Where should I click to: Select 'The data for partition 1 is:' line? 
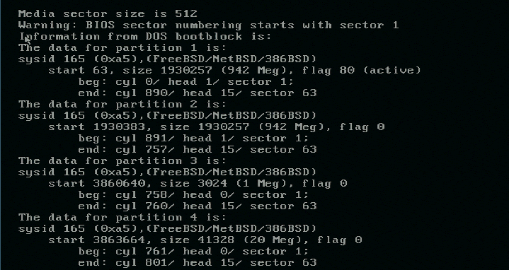pos(122,48)
